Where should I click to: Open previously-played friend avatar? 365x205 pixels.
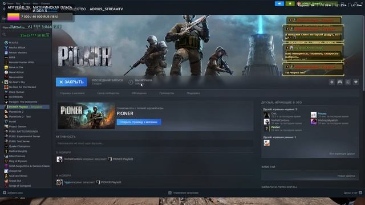point(267,143)
